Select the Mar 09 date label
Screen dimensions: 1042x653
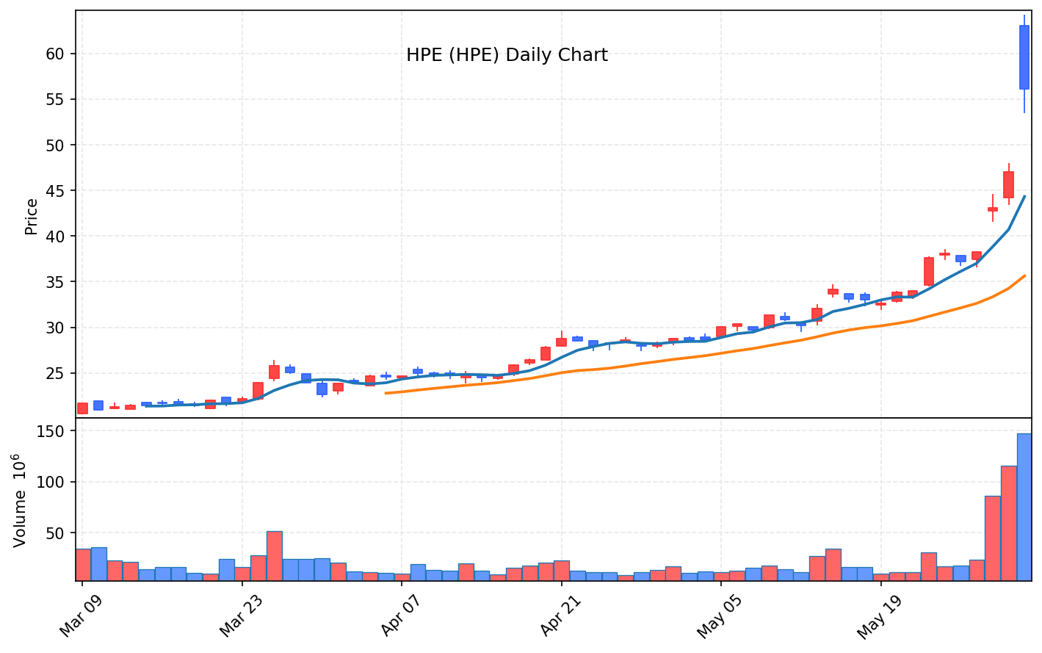[82, 617]
